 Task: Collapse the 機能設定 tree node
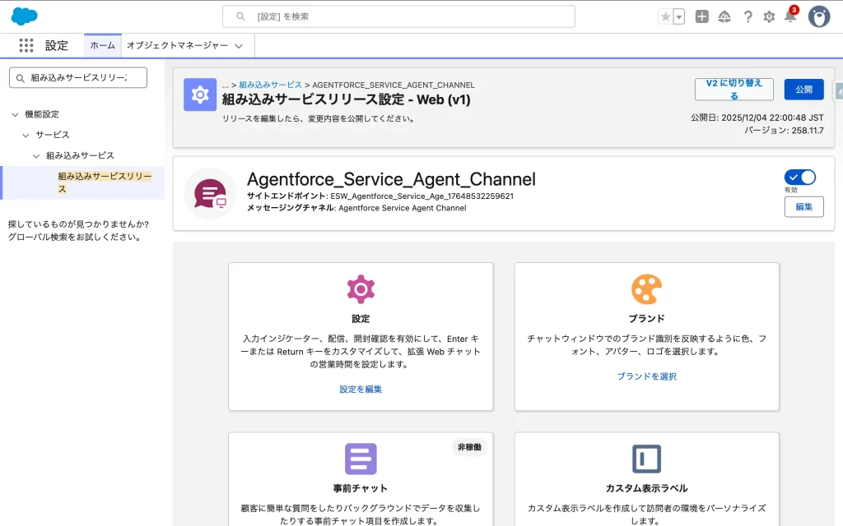click(x=16, y=114)
